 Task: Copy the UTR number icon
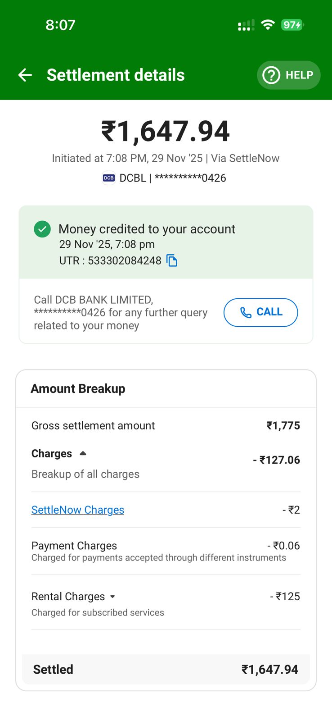point(172,260)
